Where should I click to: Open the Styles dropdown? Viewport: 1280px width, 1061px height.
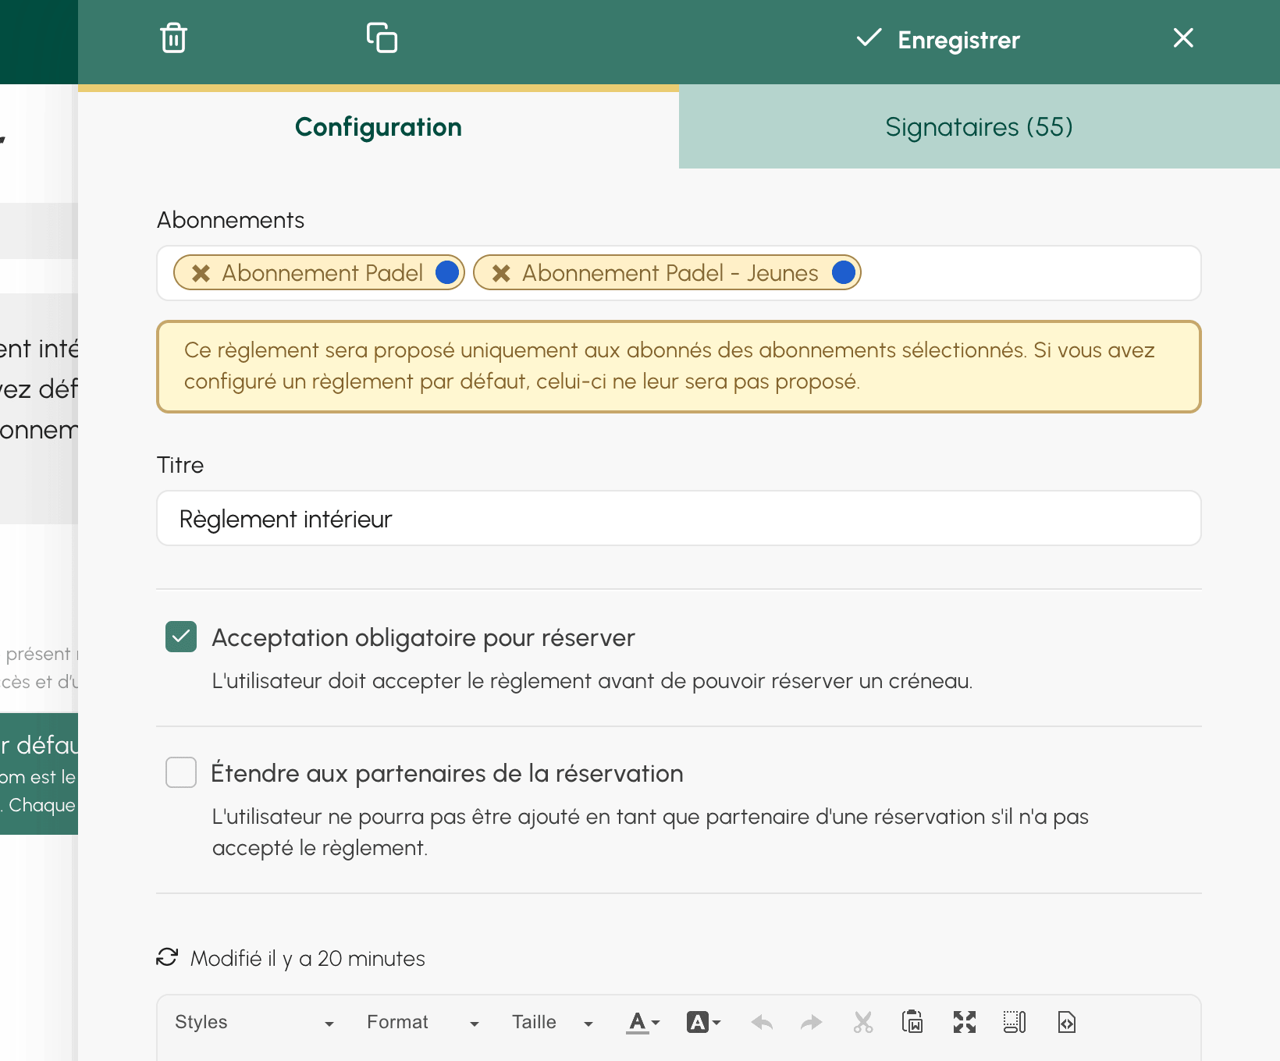254,1022
